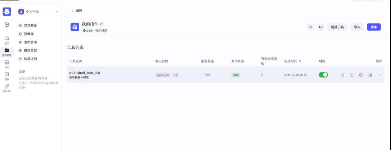Open the 商店 store icon
This screenshot has width=391, height=150.
(x=7, y=64)
